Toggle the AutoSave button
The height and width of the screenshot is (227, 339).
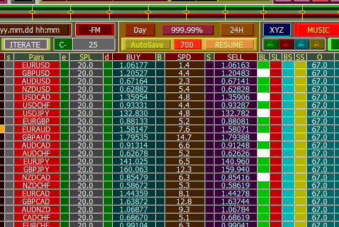147,44
